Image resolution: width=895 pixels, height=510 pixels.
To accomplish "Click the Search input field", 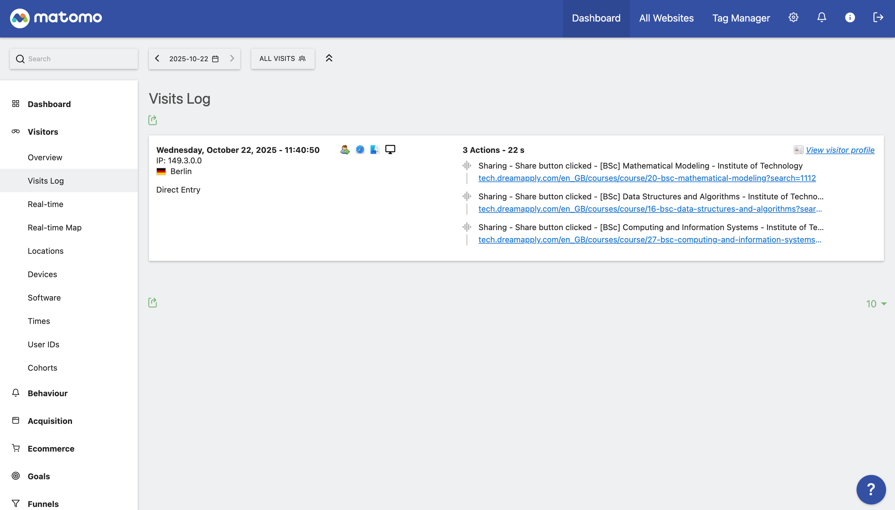I will tap(74, 59).
